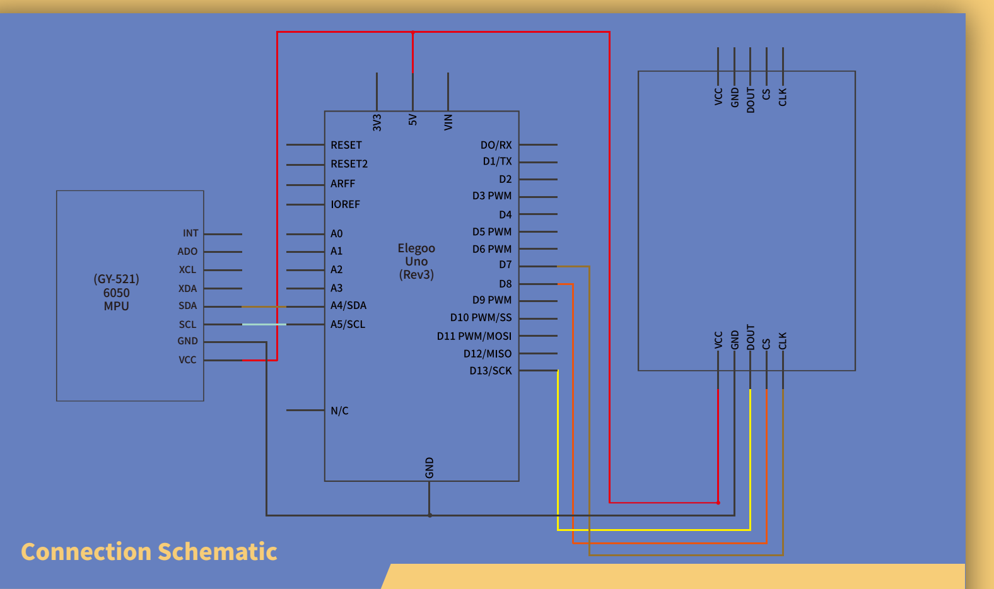Viewport: 994px width, 589px height.
Task: Select the N/C pin label
Action: tap(339, 411)
